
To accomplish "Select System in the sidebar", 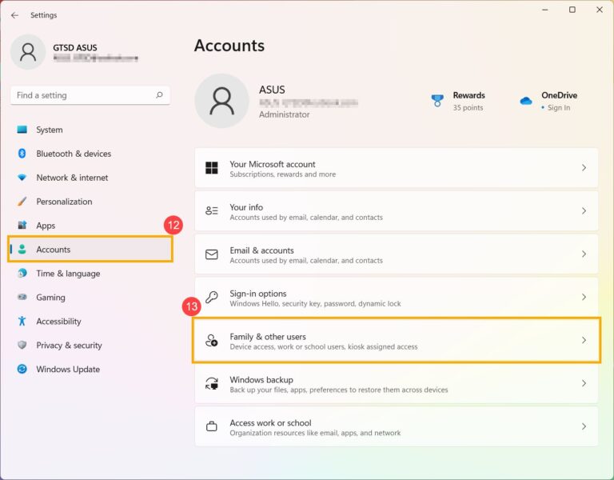I will click(50, 130).
